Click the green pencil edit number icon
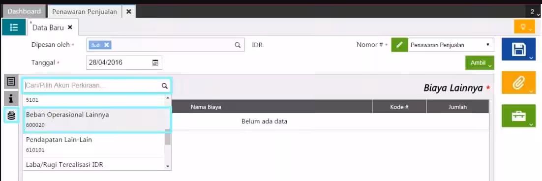The height and width of the screenshot is (181, 542). pyautogui.click(x=399, y=45)
